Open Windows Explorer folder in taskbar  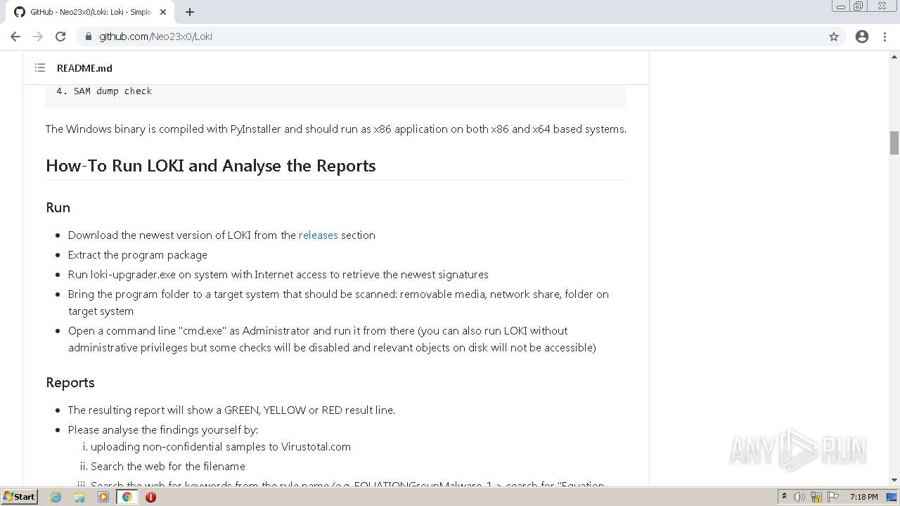[x=79, y=497]
